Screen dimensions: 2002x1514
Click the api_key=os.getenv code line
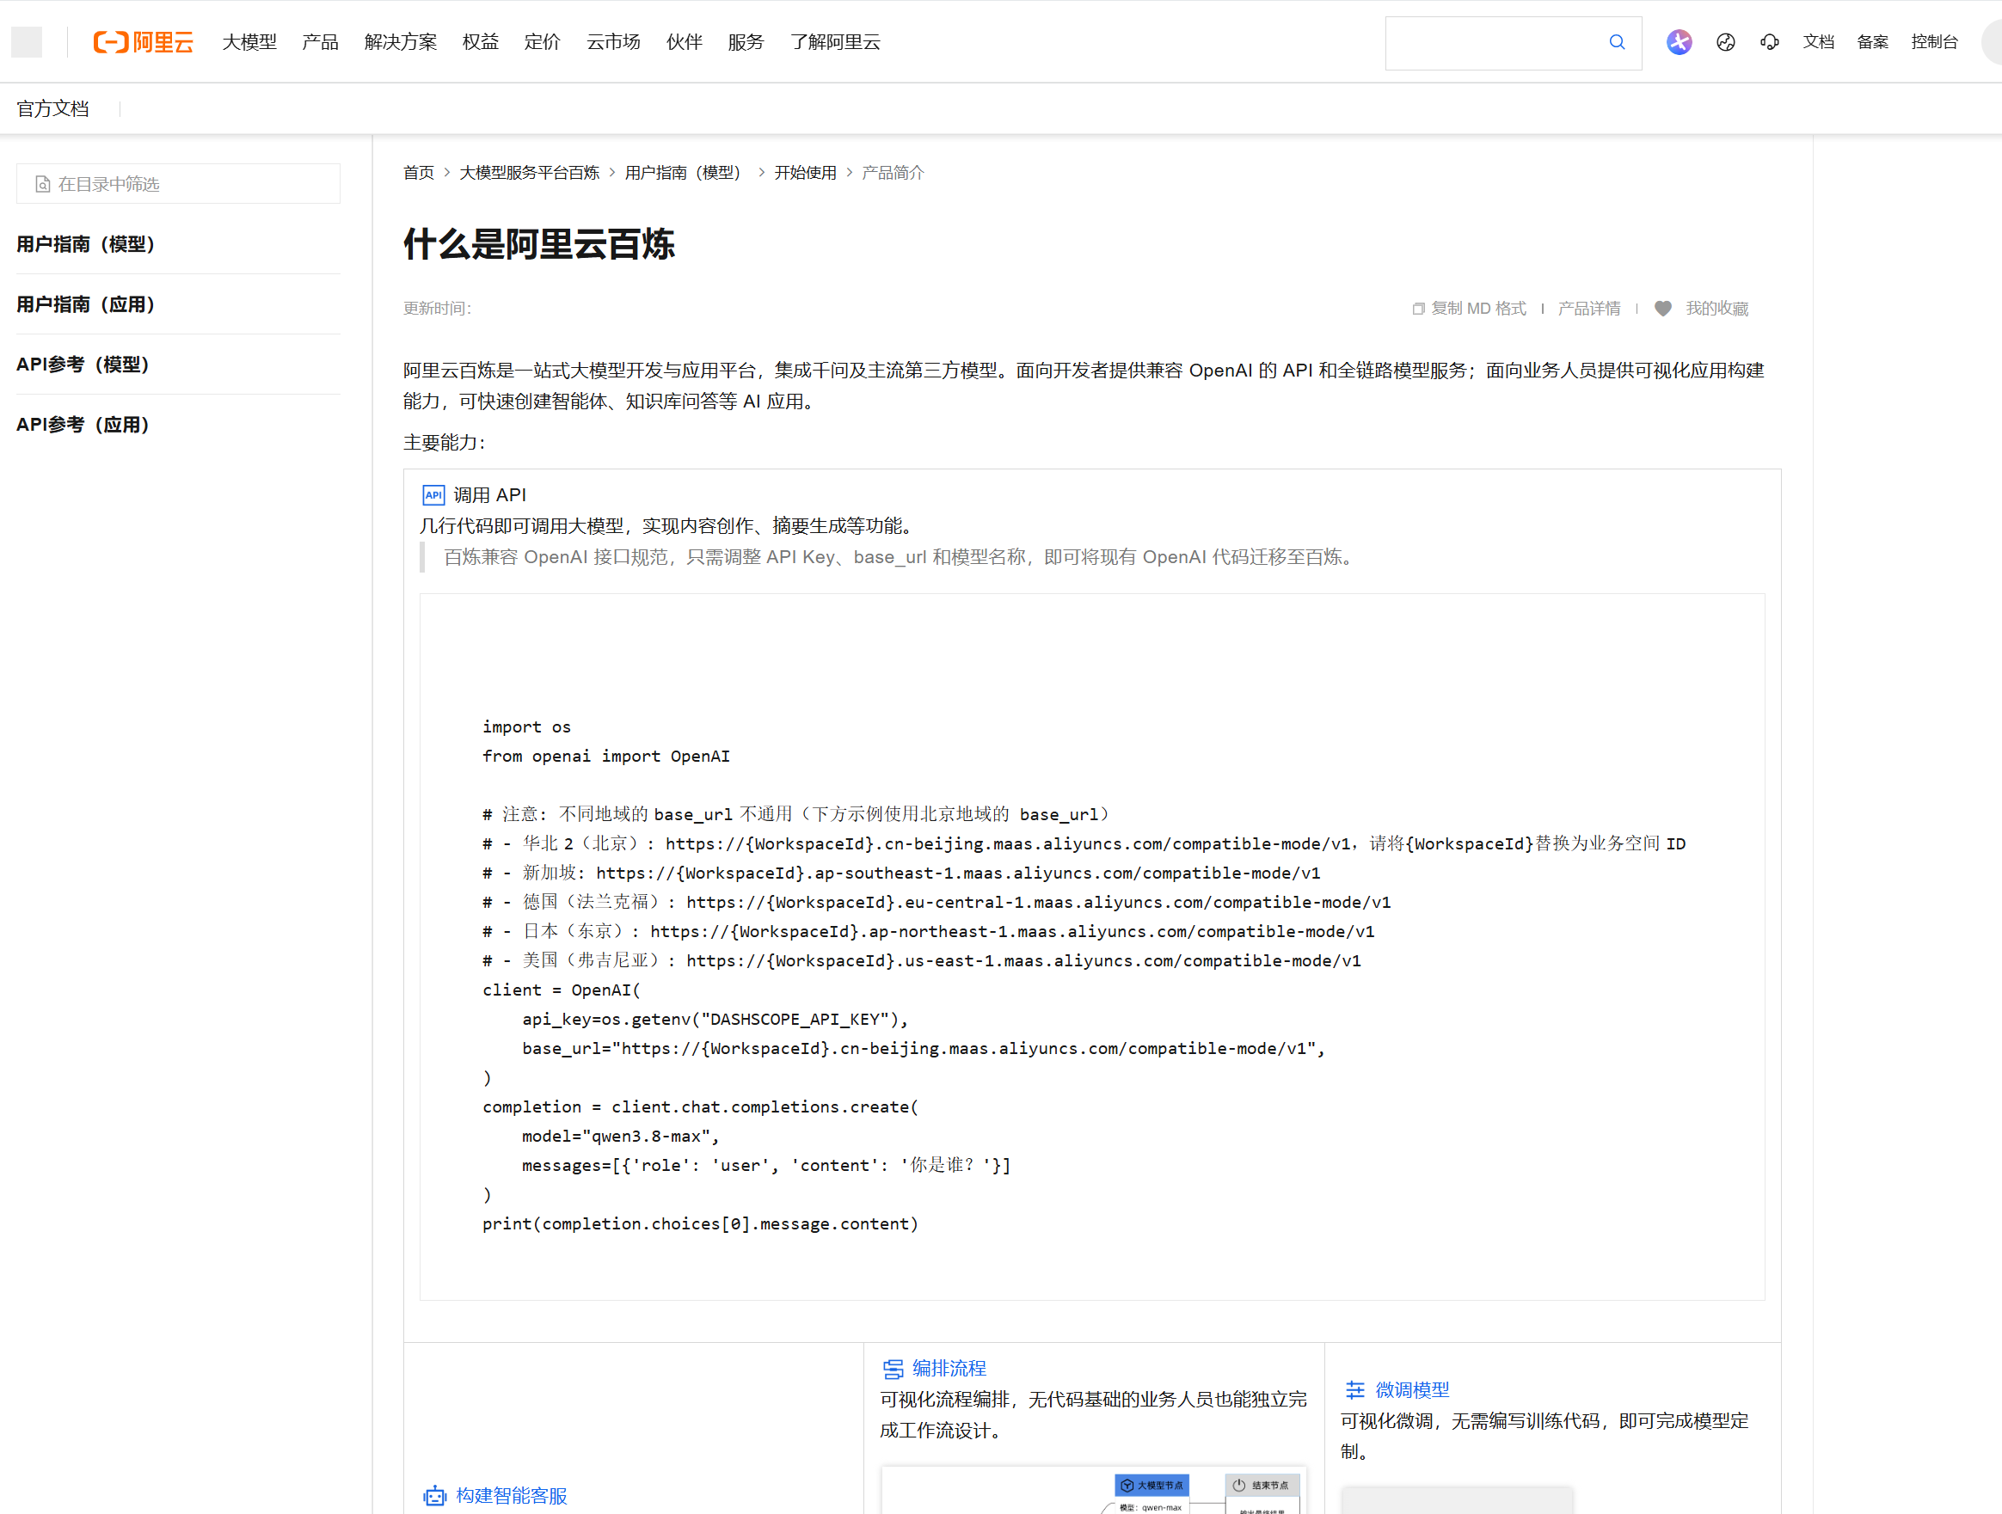coord(715,1019)
